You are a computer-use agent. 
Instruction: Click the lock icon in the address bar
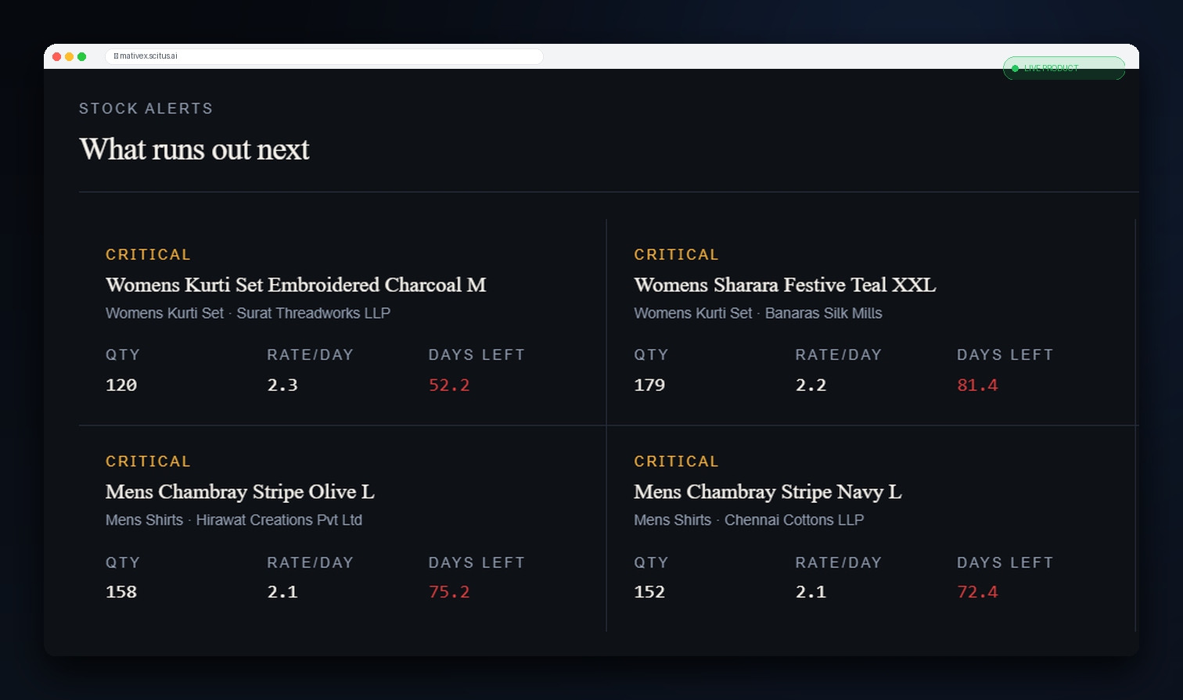(x=116, y=56)
